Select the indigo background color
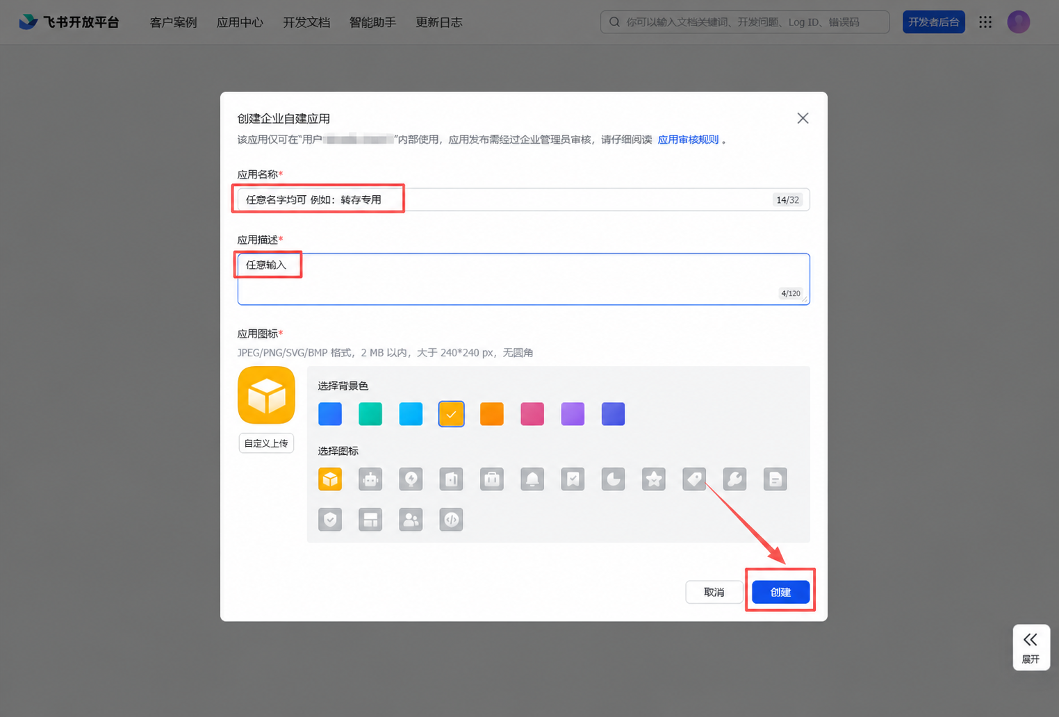This screenshot has width=1059, height=717. pos(614,414)
